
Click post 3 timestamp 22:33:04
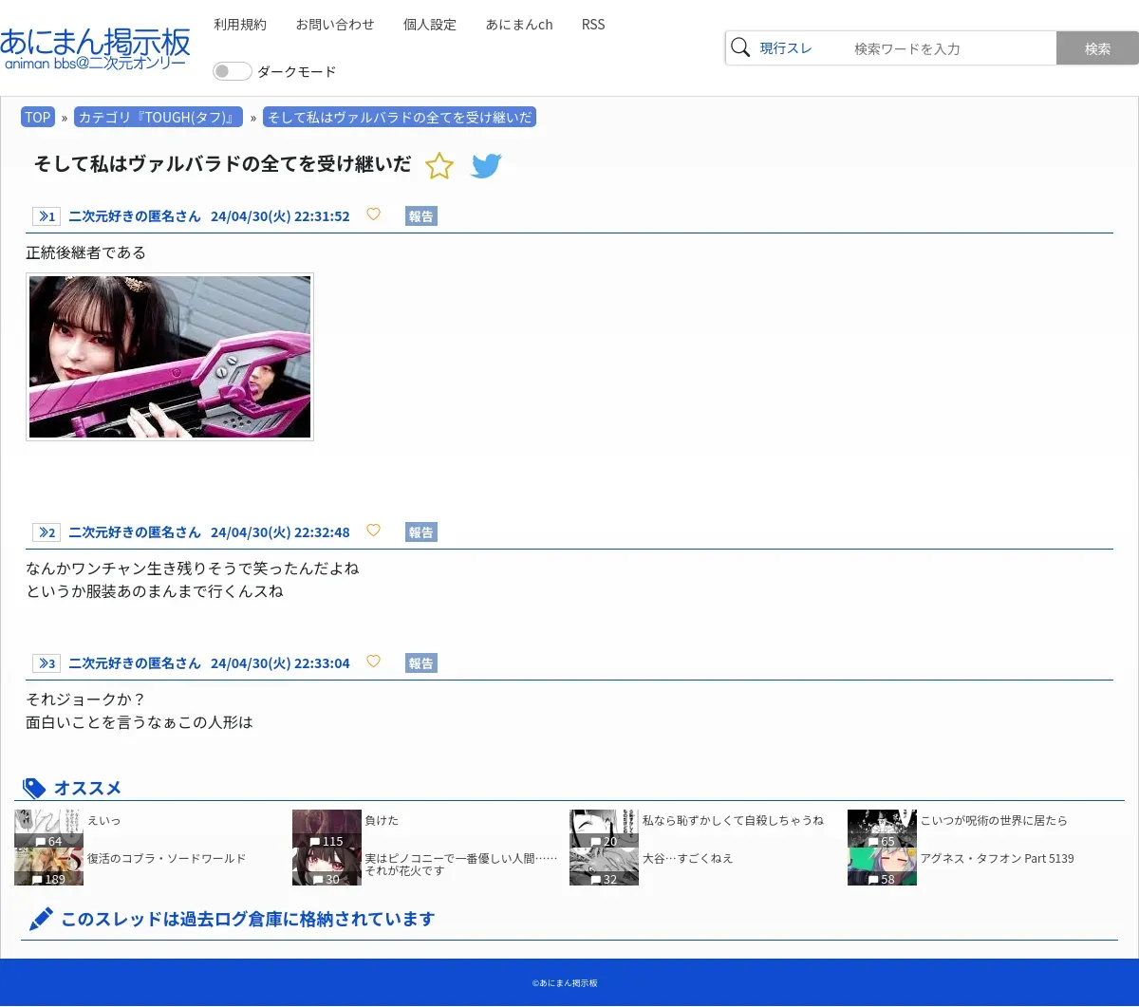click(x=322, y=663)
